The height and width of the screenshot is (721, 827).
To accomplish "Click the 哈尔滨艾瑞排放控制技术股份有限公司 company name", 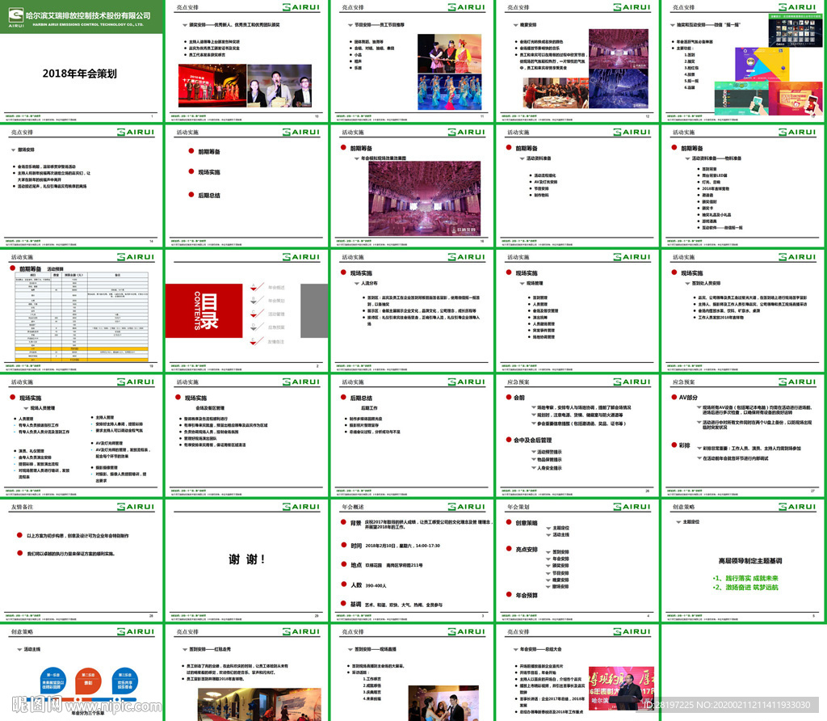I will (x=88, y=15).
